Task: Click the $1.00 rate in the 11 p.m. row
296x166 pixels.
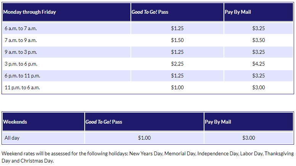Action: click(x=177, y=87)
